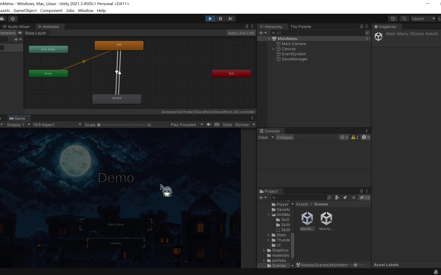Click the New Game button in the game
Viewport: 441px width, 275px height.
tap(116, 224)
